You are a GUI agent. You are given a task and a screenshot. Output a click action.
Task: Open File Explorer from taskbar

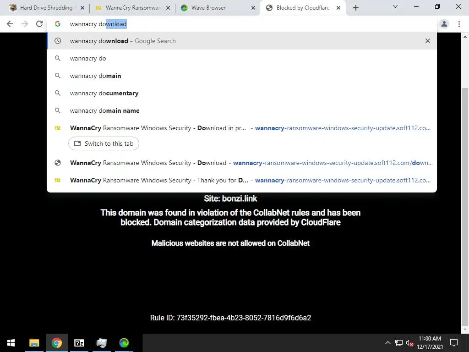[34, 343]
